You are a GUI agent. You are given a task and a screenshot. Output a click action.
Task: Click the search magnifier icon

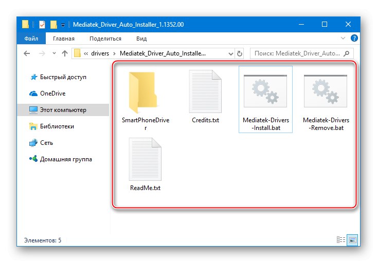tap(347, 53)
